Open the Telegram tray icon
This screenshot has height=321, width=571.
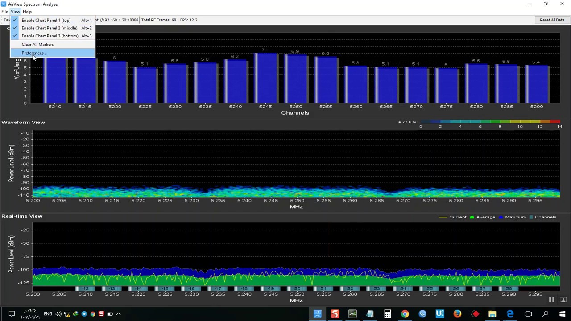84,314
